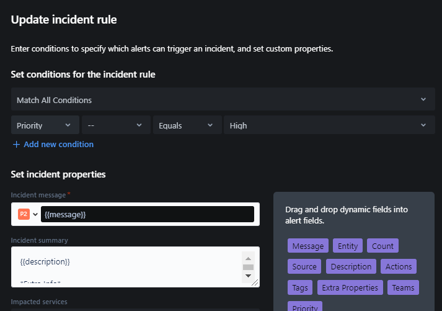Image resolution: width=442 pixels, height=311 pixels.
Task: Select the Count dynamic field chip
Action: tap(382, 246)
